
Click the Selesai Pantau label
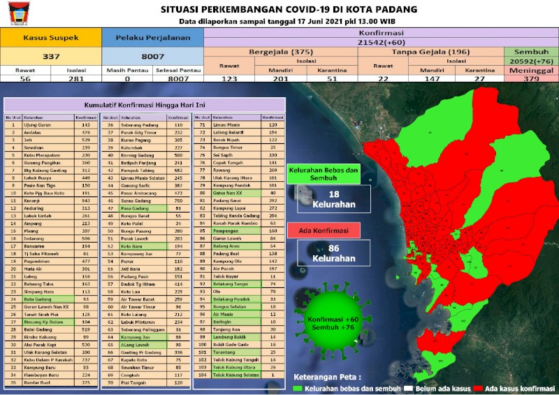coord(178,71)
